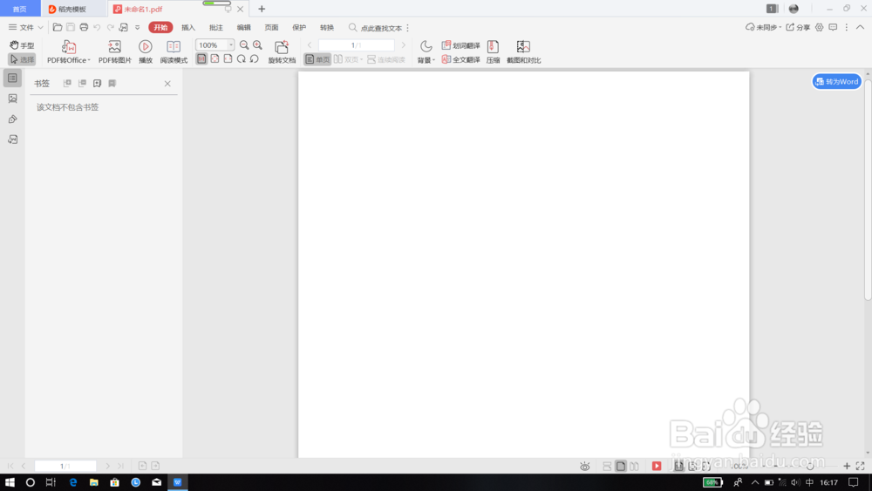872x491 pixels.
Task: Expand the 文件 menu arrow
Action: point(41,27)
